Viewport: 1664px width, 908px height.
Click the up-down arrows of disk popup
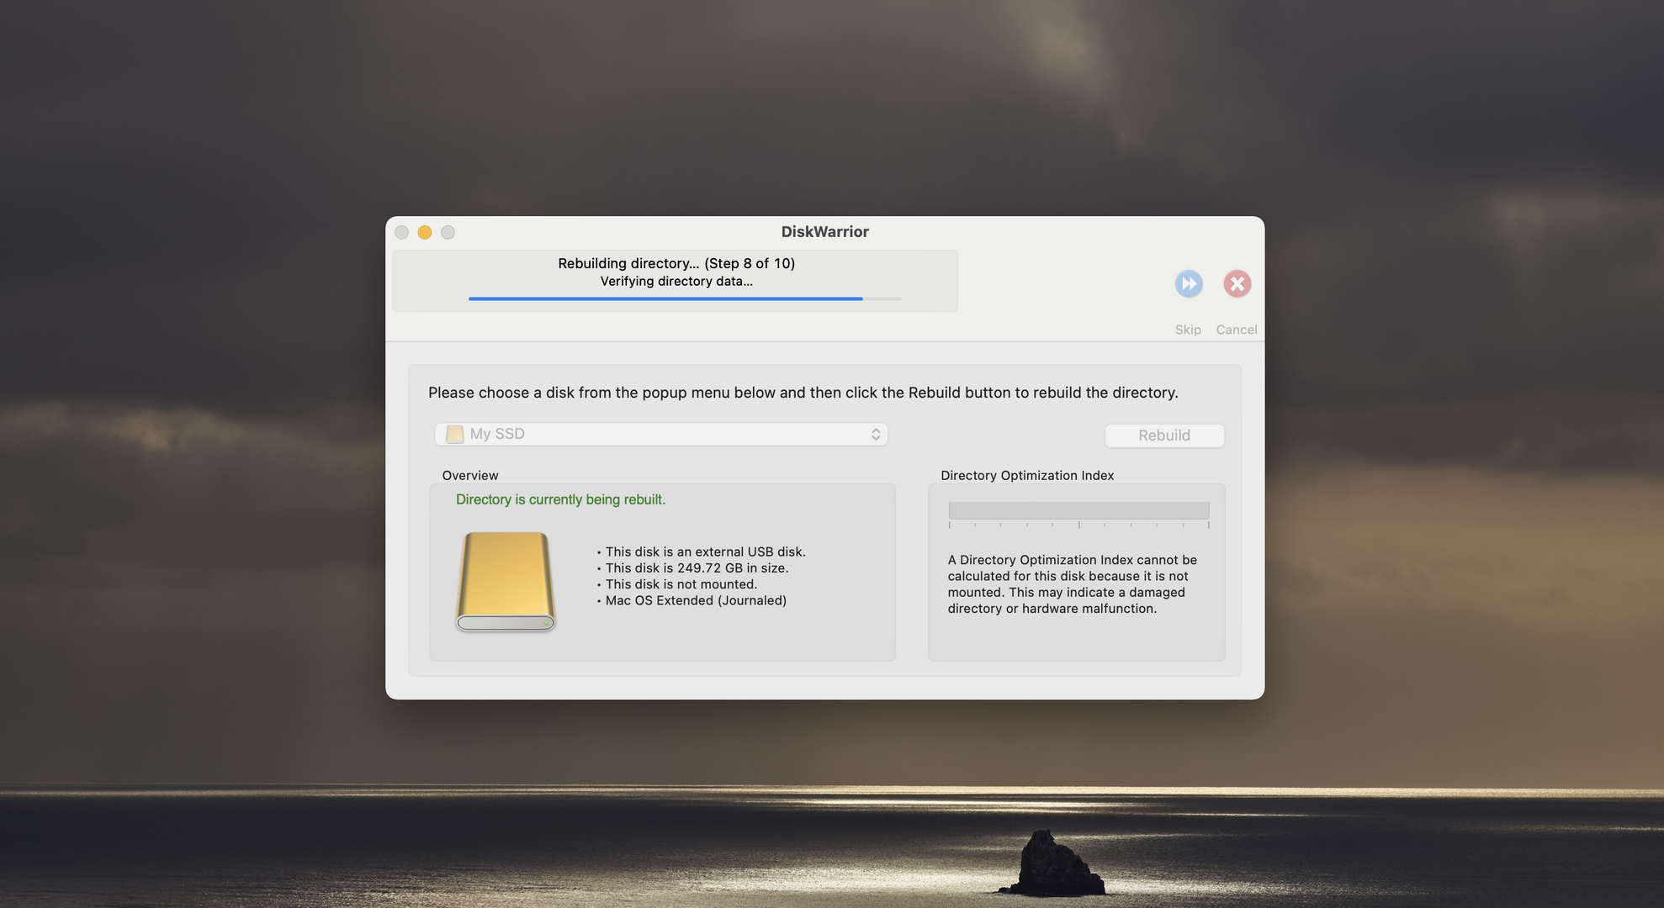876,434
